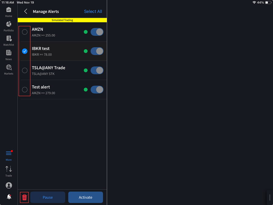Go to the Watchlist

coord(8,40)
